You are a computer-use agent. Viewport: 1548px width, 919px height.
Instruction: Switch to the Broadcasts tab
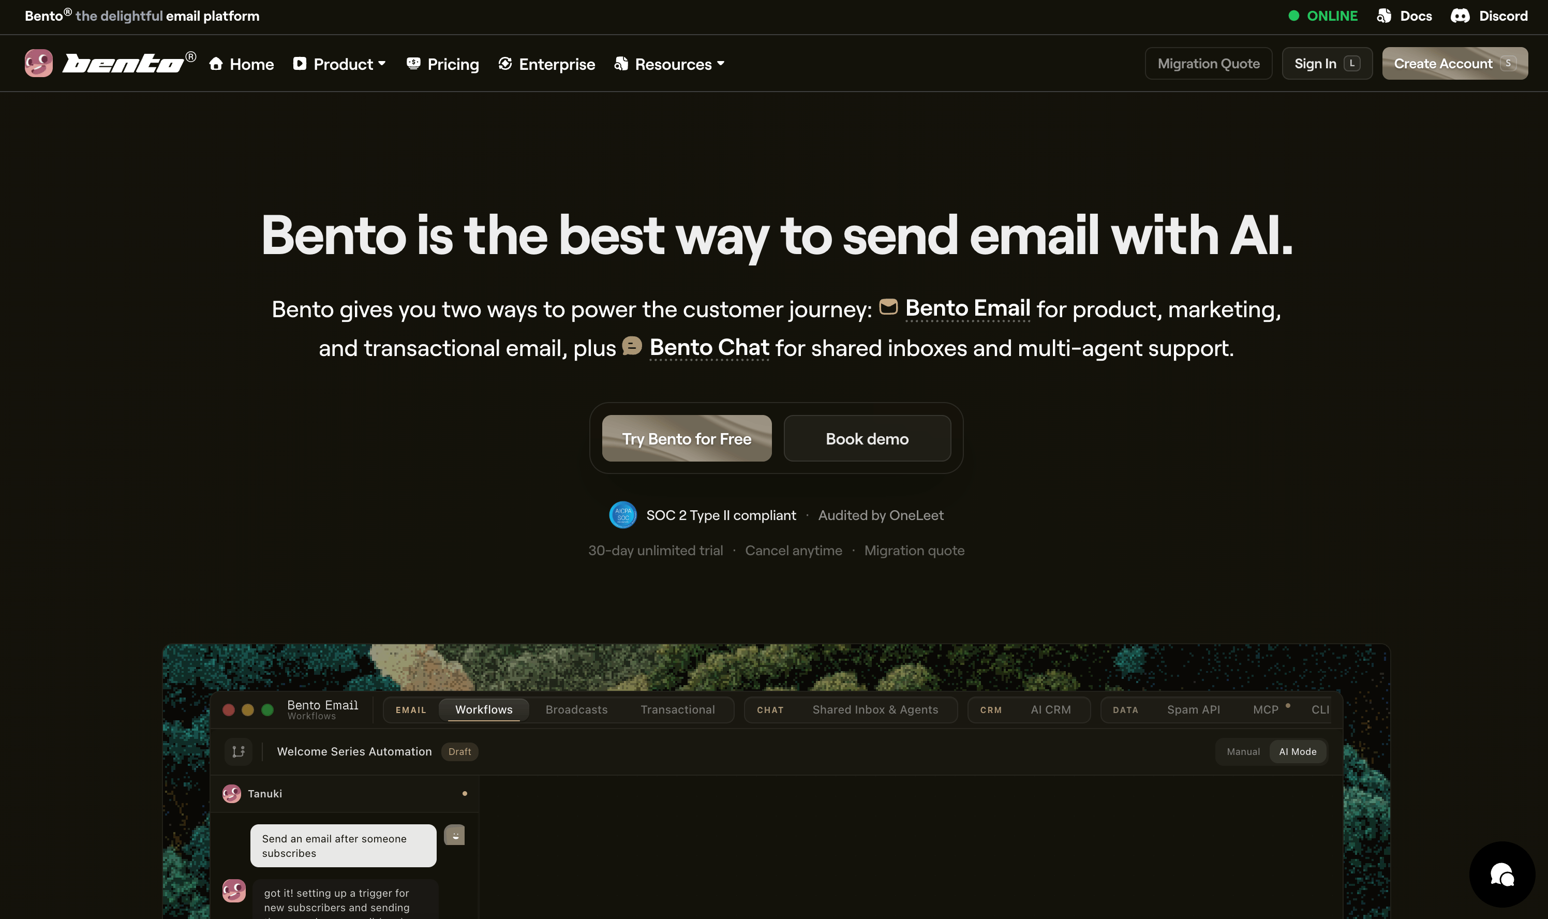click(576, 709)
